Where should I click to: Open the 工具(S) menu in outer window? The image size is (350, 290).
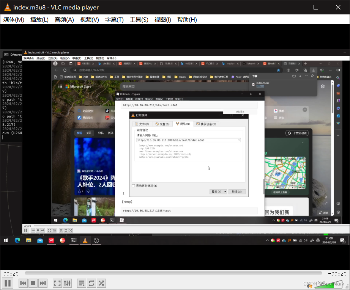[x=139, y=20]
